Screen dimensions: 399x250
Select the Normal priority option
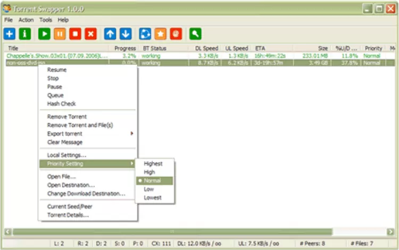pyautogui.click(x=155, y=181)
